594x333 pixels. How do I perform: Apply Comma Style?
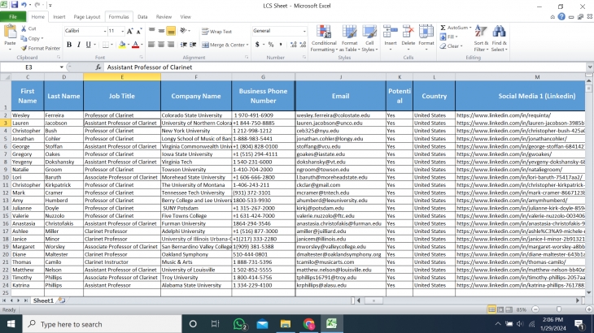(281, 45)
